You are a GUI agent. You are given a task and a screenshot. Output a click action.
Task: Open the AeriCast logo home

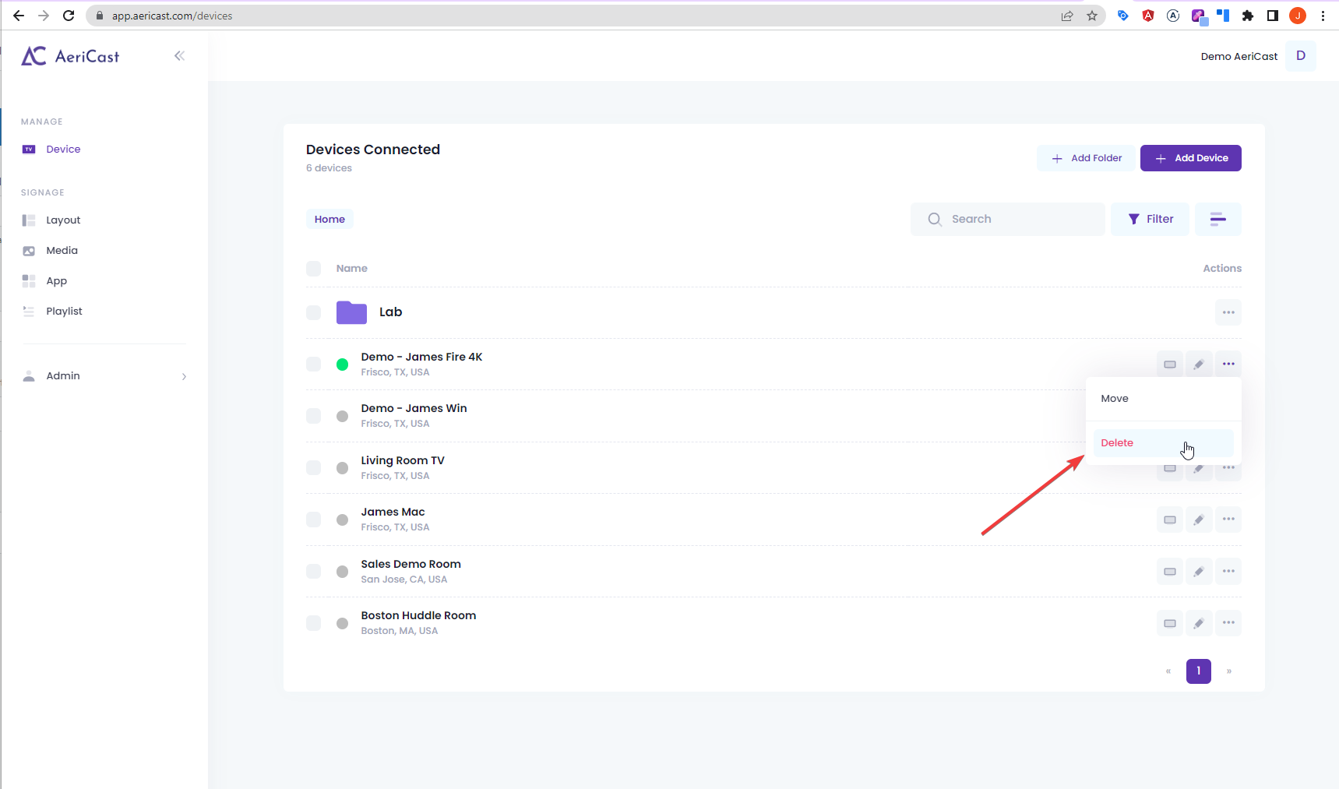tap(70, 56)
